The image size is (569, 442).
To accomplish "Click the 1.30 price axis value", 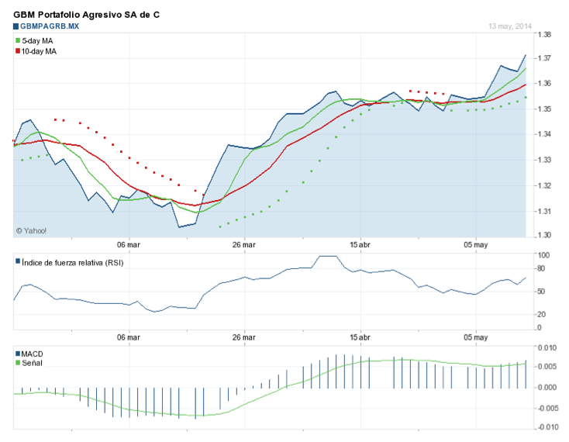I will click(544, 235).
